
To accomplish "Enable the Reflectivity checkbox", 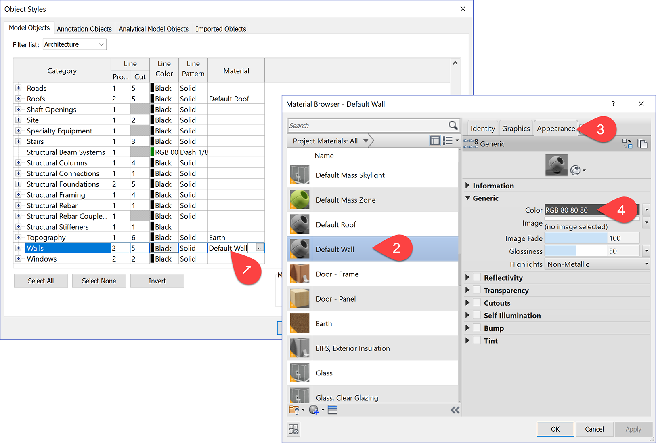I will (x=477, y=277).
